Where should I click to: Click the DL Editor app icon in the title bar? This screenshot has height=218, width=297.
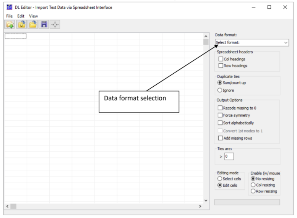pos(9,7)
